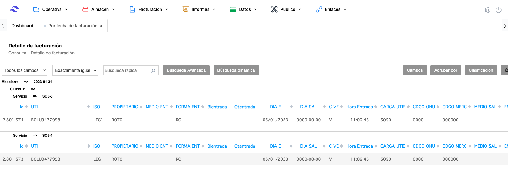This screenshot has height=170, width=508.
Task: Open the Facturación menu
Action: [149, 9]
